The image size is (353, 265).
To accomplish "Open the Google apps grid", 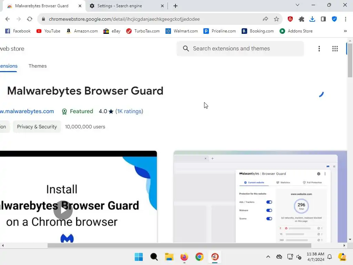I will 335,49.
